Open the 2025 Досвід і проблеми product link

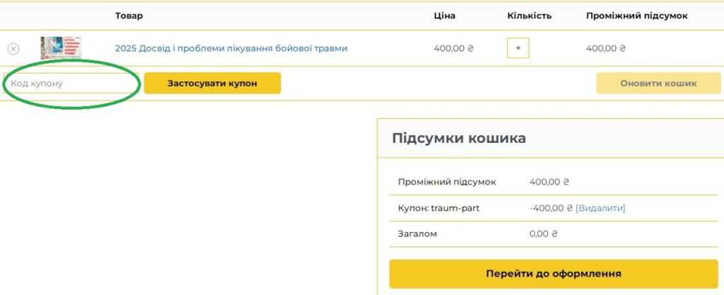click(x=231, y=48)
